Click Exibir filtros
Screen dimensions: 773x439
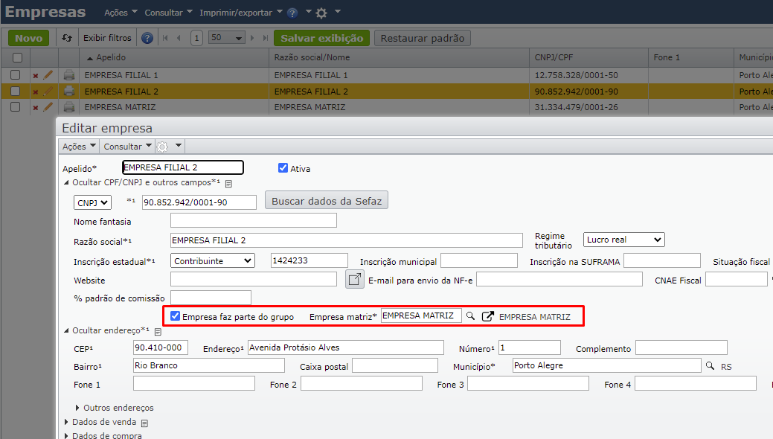tap(107, 38)
